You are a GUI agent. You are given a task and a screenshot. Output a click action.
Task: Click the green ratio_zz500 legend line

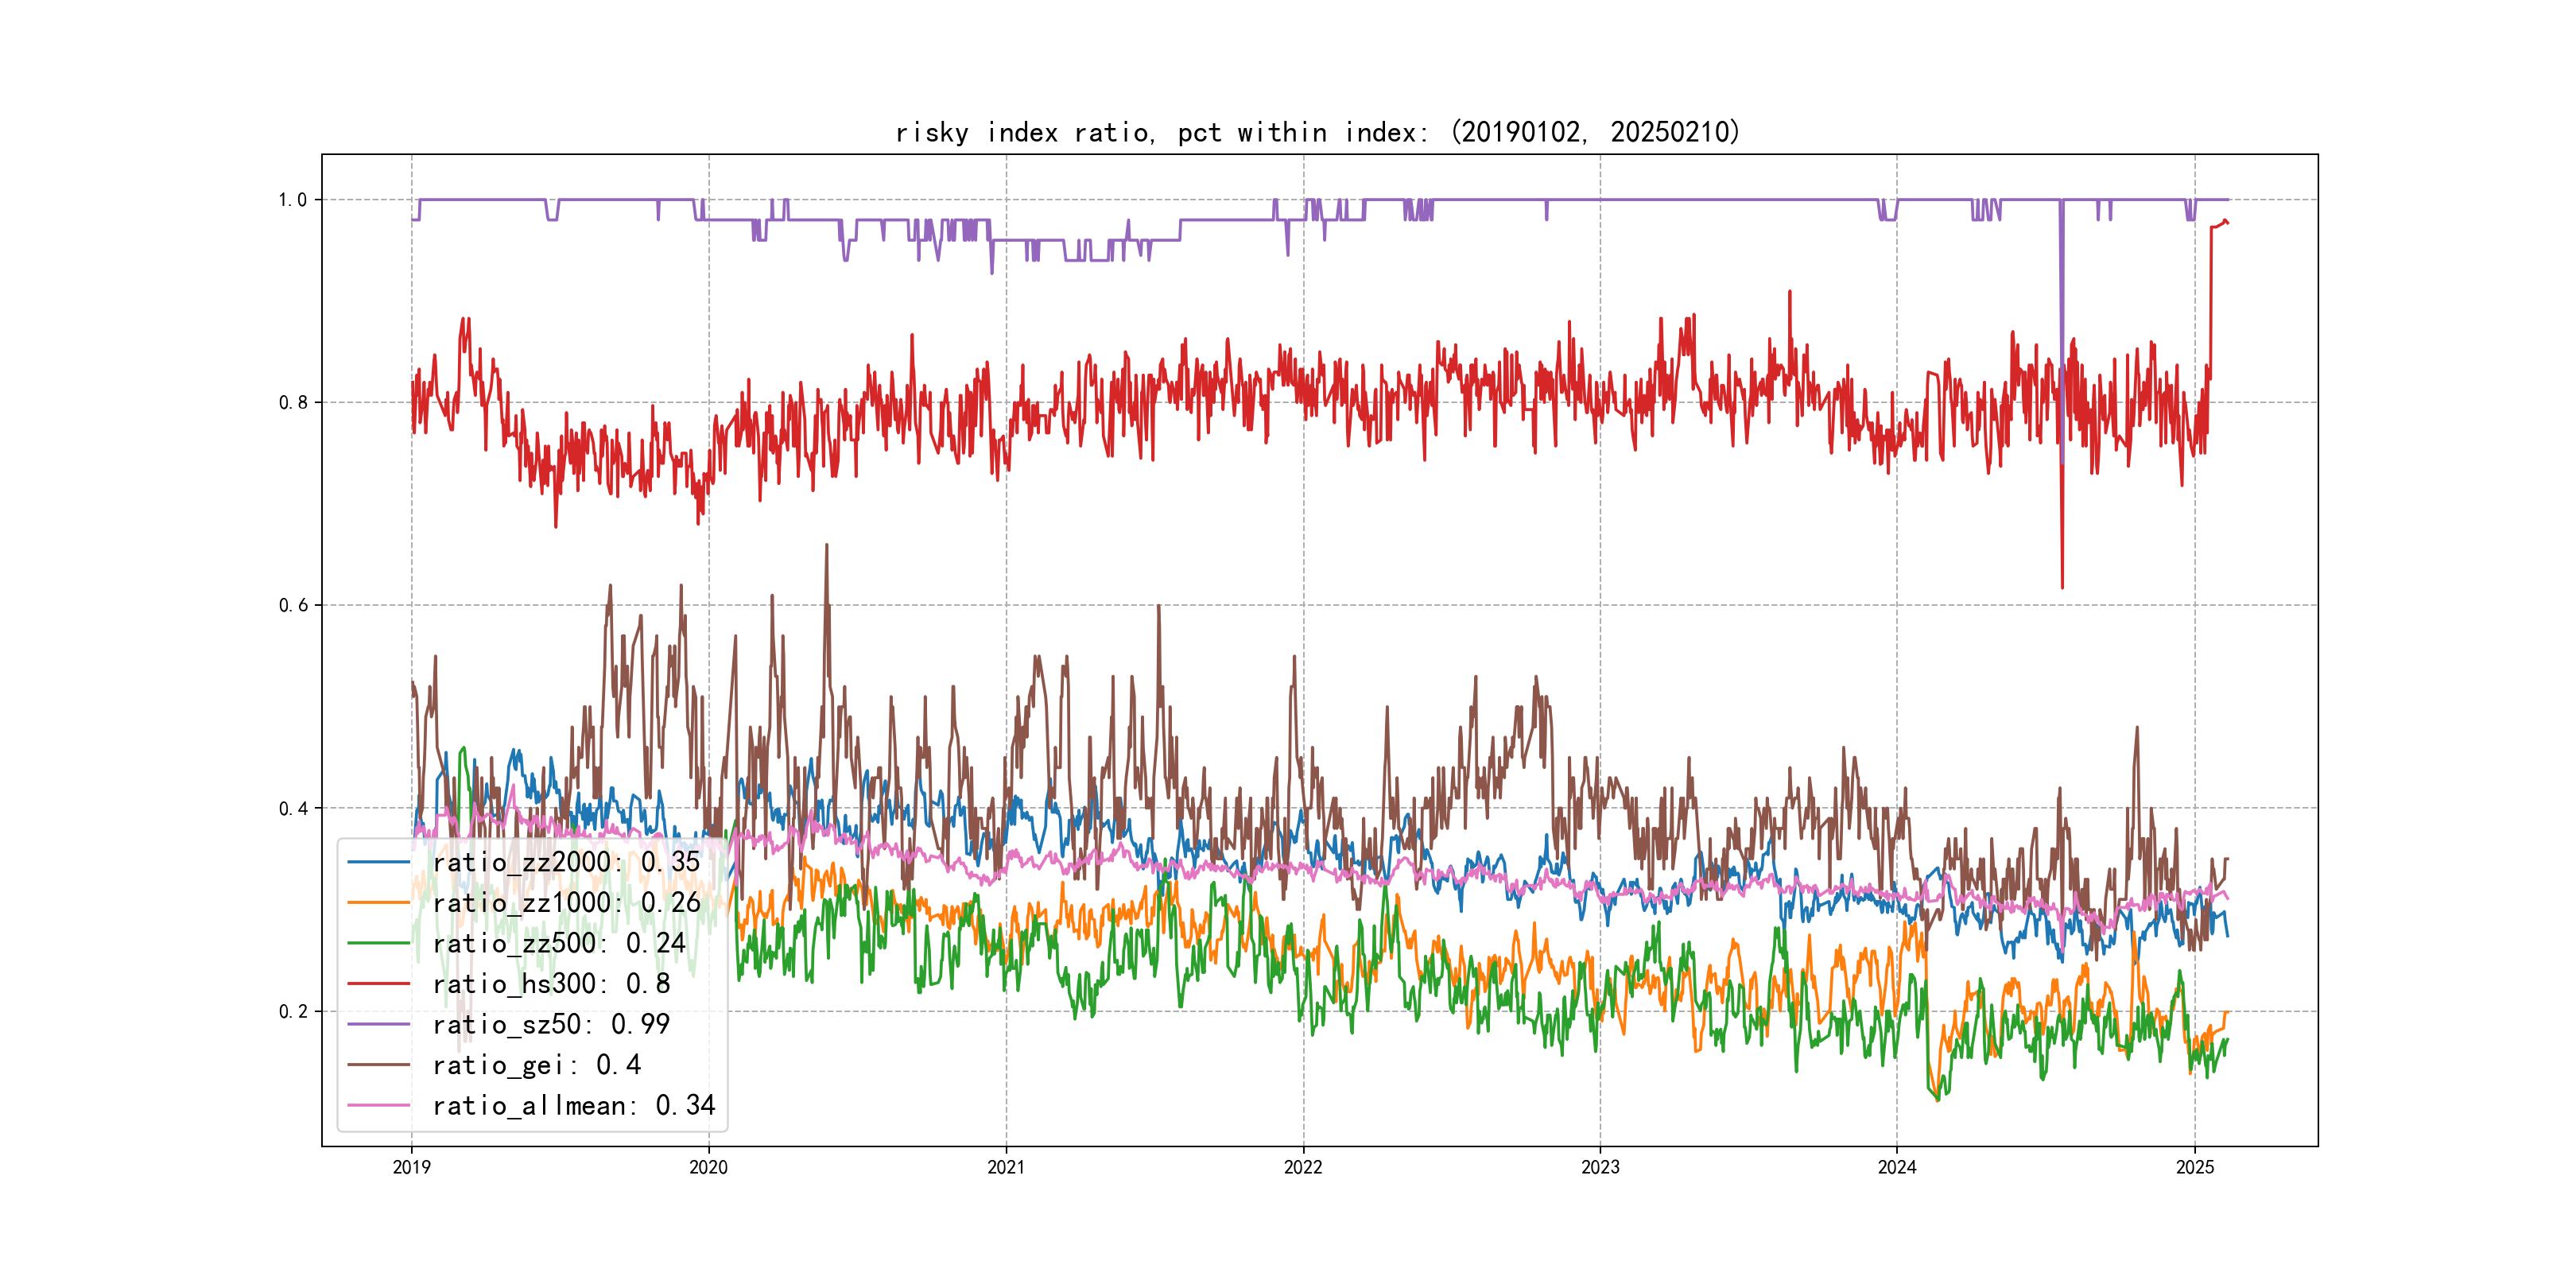378,943
